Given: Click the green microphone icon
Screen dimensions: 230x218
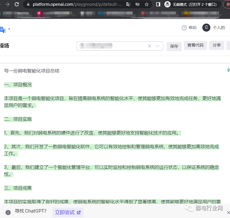Looking at the screenshot, I should 228,70.
